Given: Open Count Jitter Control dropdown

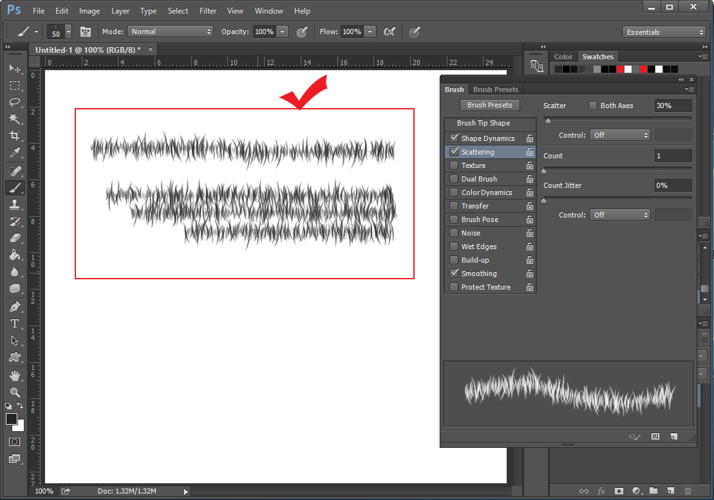Looking at the screenshot, I should [620, 215].
